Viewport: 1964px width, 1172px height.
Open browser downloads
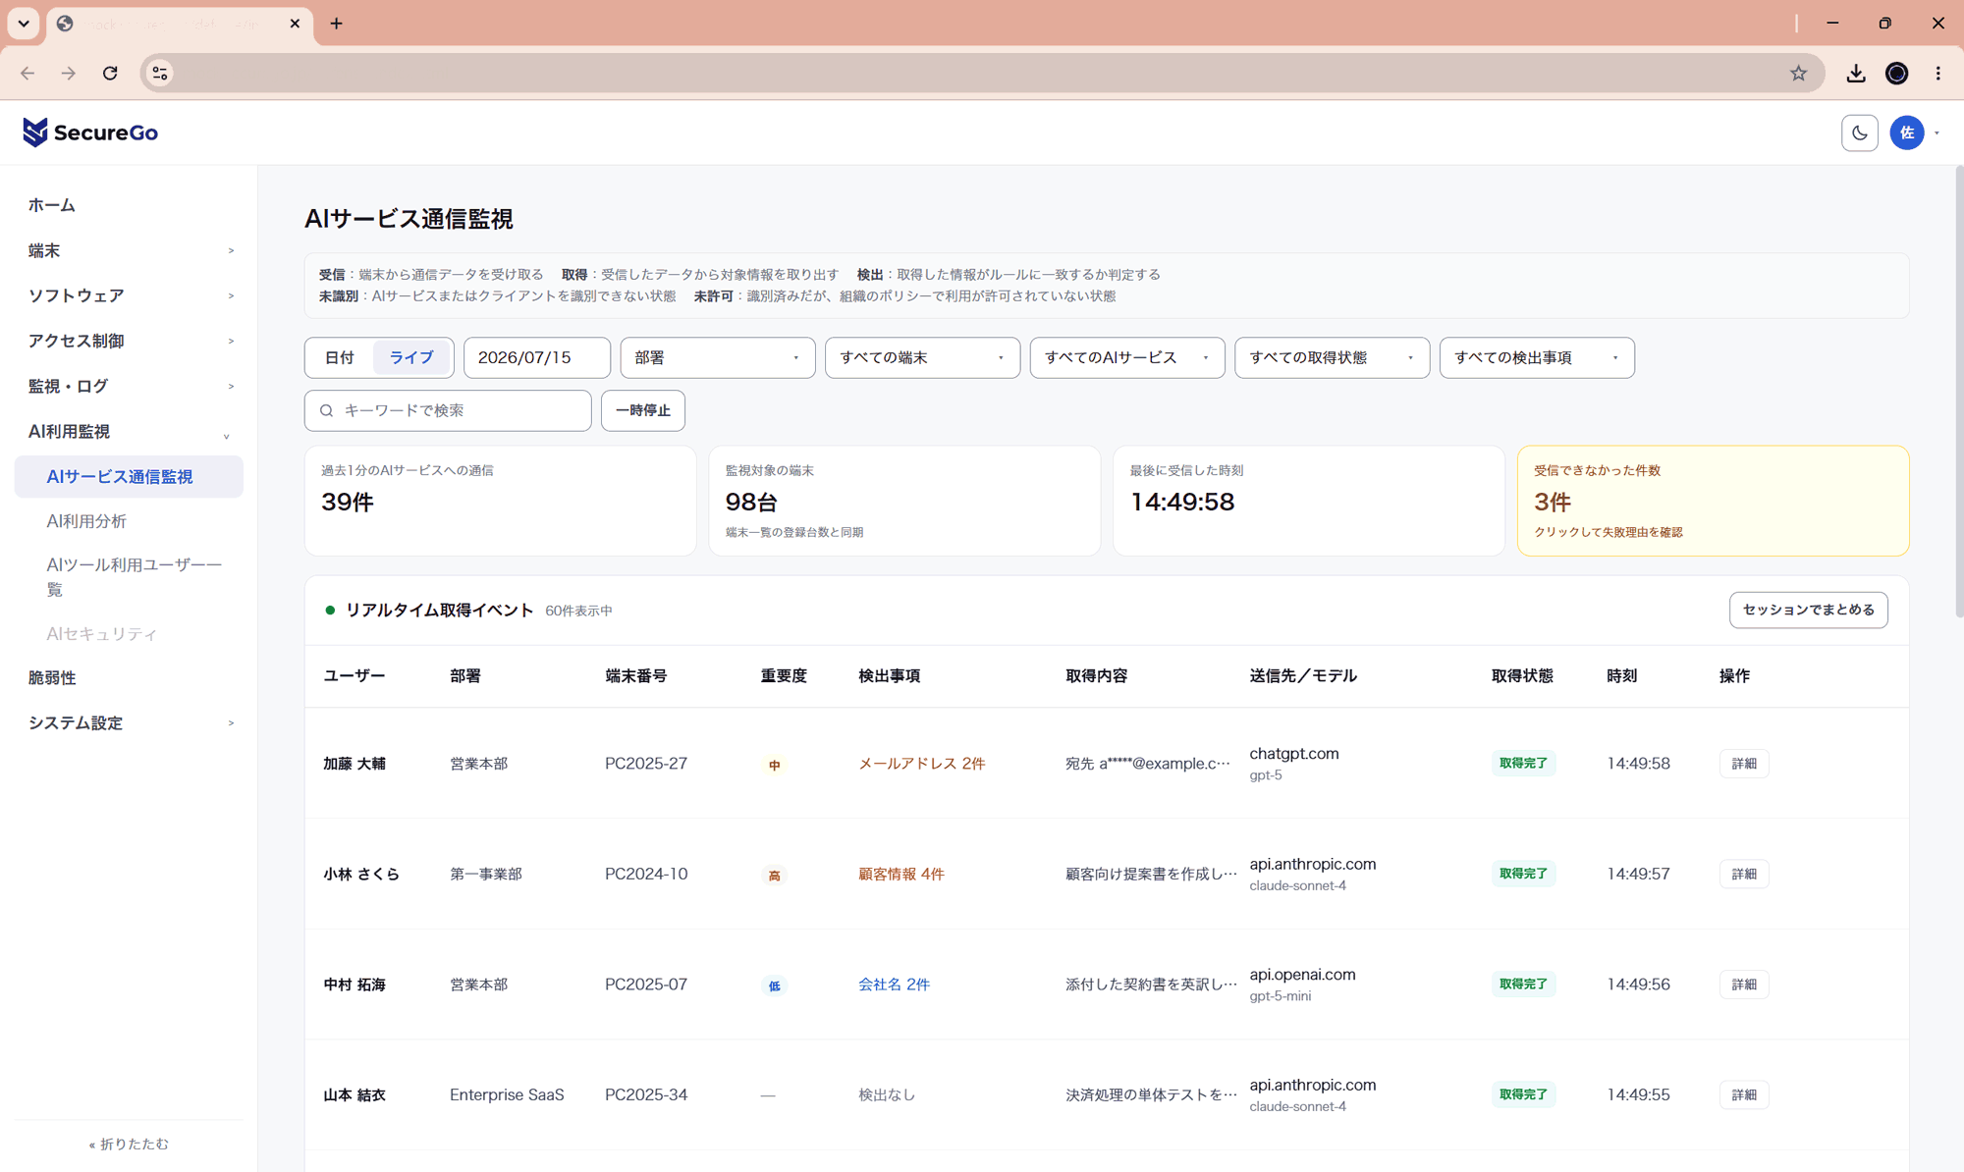(x=1855, y=73)
